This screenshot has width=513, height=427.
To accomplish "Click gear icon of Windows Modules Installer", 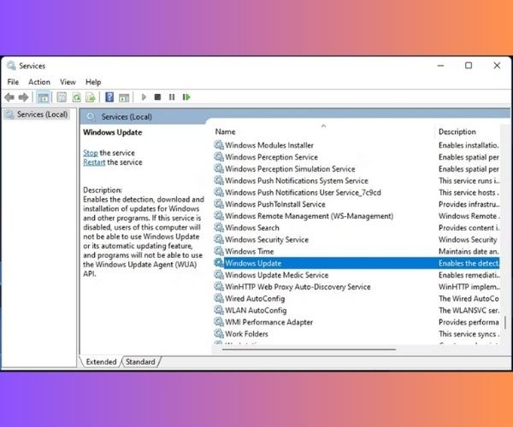I will (x=219, y=144).
